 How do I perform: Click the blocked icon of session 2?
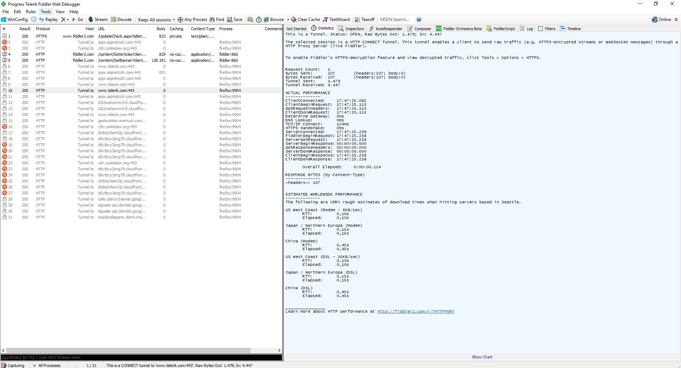pyautogui.click(x=5, y=42)
